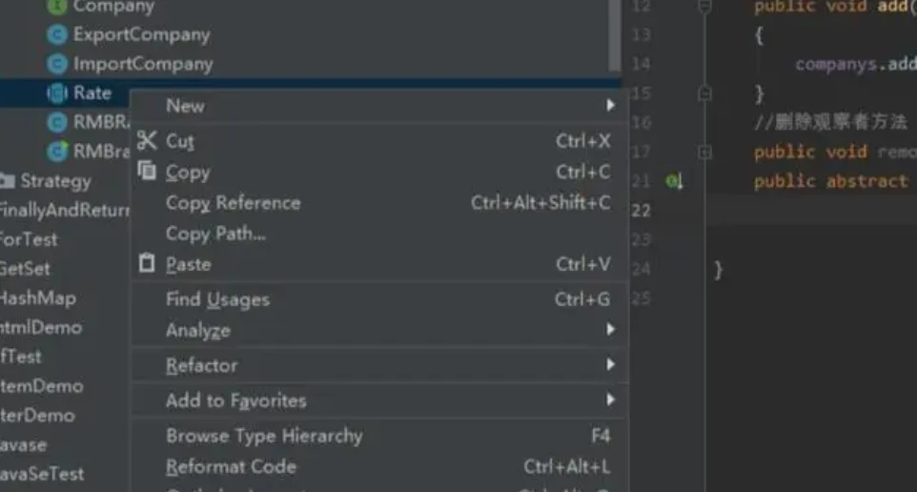Select Copy Reference from context menu
The width and height of the screenshot is (917, 492).
point(233,203)
